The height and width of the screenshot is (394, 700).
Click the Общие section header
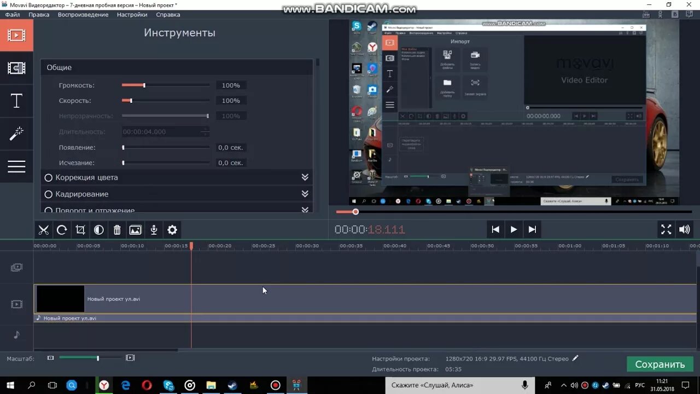click(177, 67)
